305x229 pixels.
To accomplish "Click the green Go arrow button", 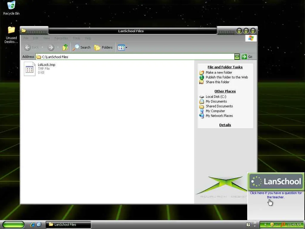I will point(244,57).
